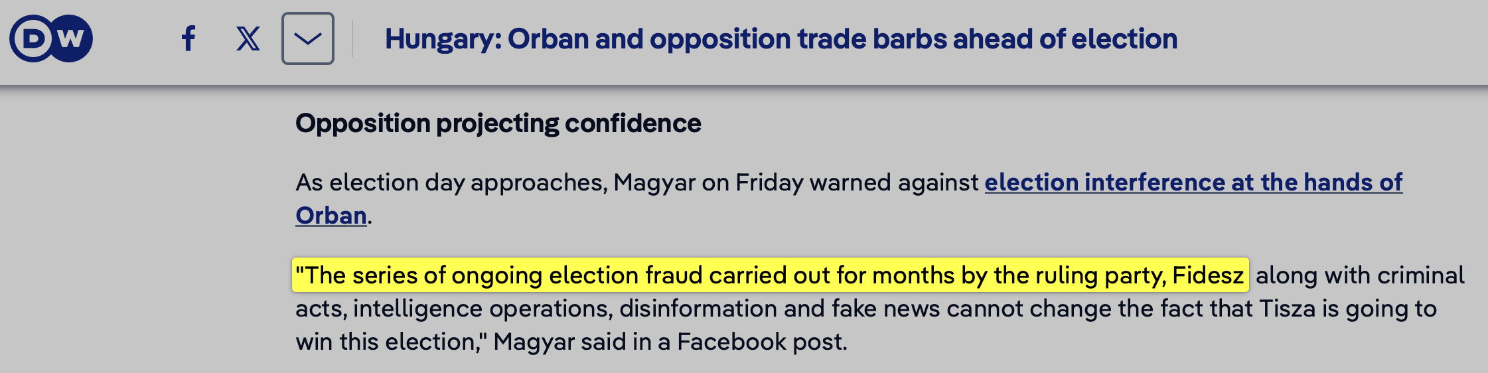1488x373 pixels.
Task: Share the article on Facebook
Action: pyautogui.click(x=188, y=38)
